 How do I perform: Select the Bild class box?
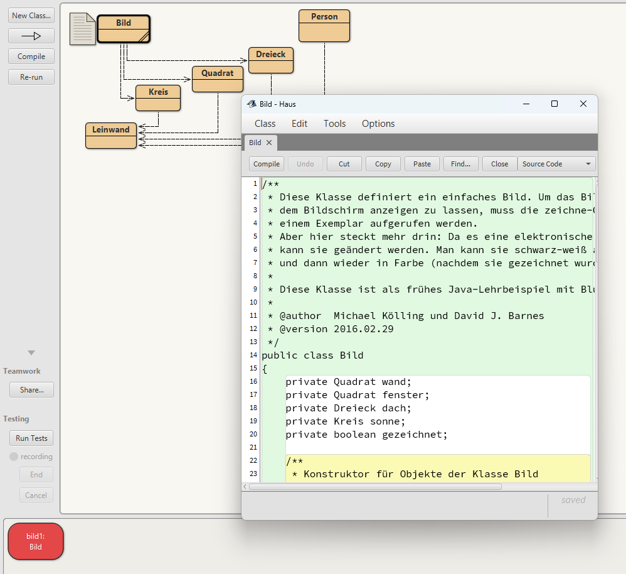click(124, 29)
